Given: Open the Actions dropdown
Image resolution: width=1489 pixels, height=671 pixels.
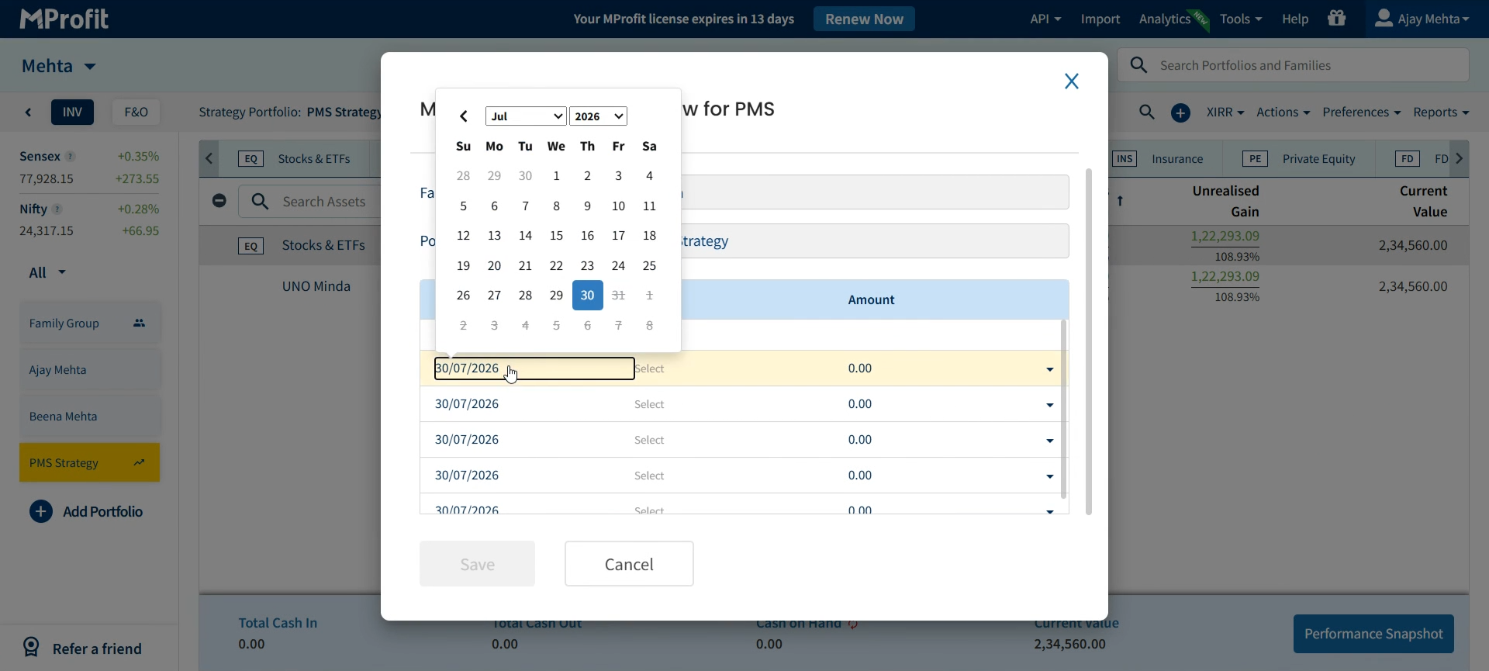Looking at the screenshot, I should tap(1283, 112).
